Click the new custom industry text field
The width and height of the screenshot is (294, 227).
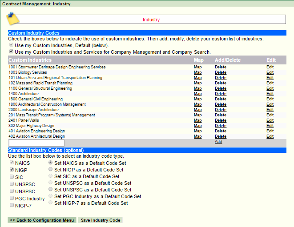coord(36,143)
